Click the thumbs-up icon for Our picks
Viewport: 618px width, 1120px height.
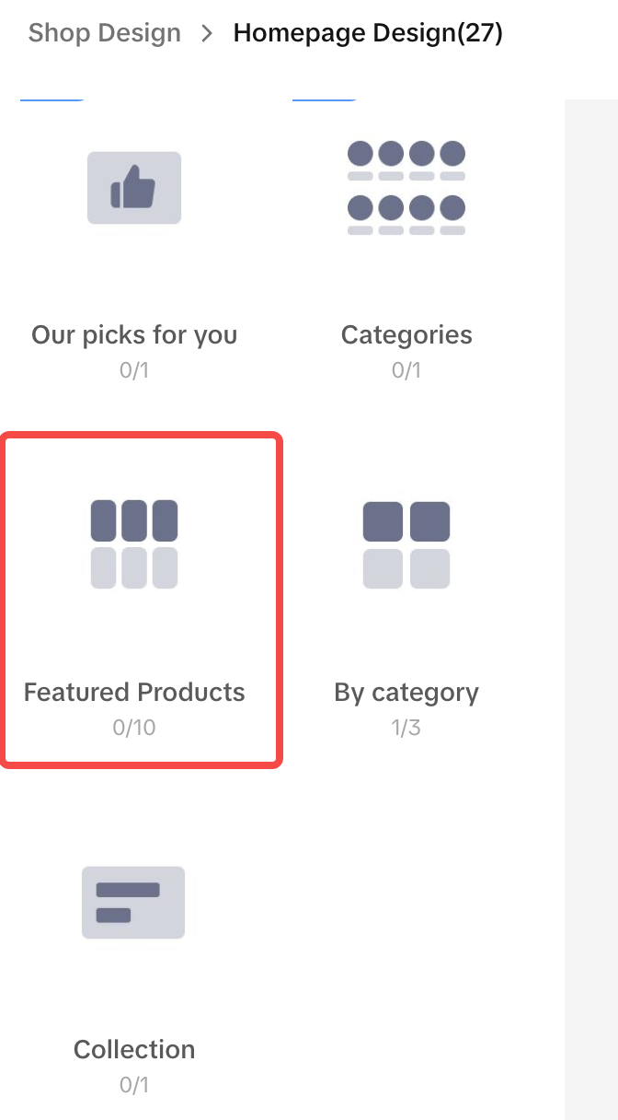tap(134, 188)
